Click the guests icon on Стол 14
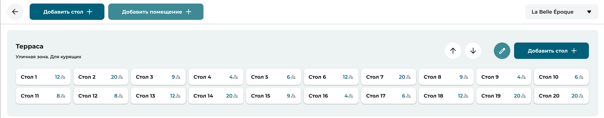Viewport: 604px width, 118px height. (x=236, y=96)
